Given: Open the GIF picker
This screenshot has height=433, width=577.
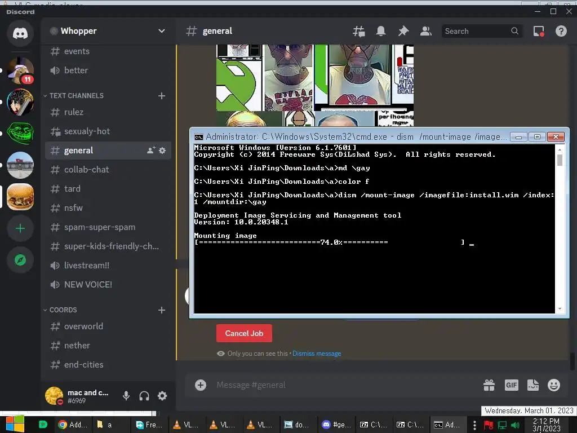Looking at the screenshot, I should click(512, 385).
